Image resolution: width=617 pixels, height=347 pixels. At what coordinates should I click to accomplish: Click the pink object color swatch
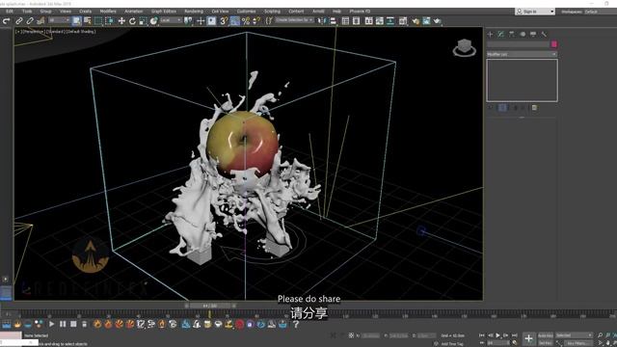point(554,44)
